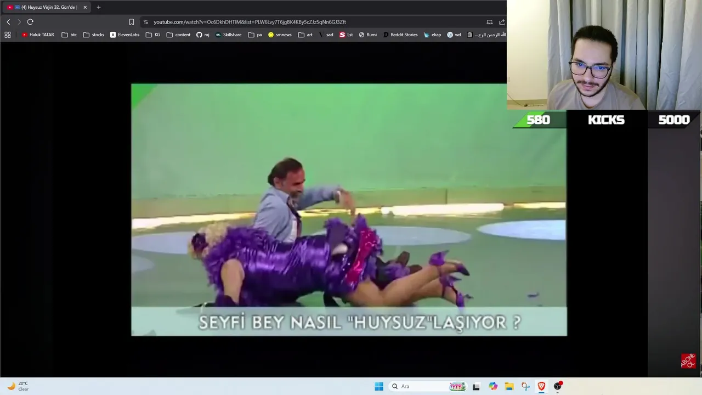The width and height of the screenshot is (702, 395).
Task: Click the share icon in the address bar
Action: click(501, 22)
